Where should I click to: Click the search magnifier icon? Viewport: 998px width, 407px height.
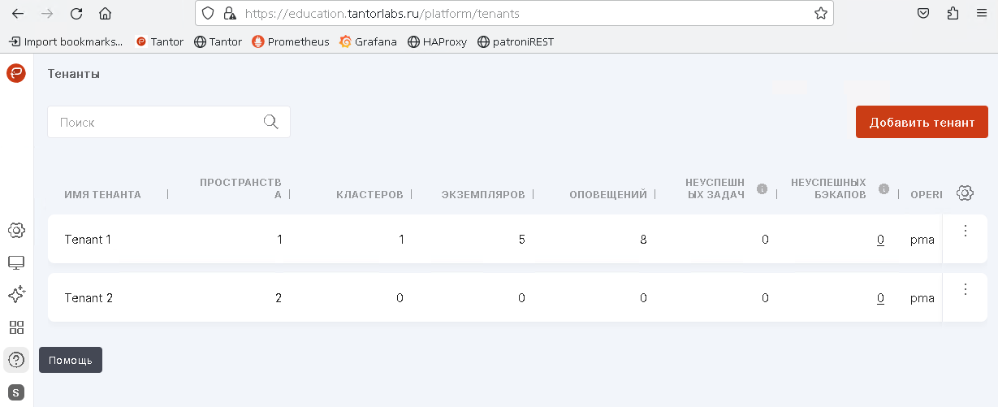pos(271,122)
